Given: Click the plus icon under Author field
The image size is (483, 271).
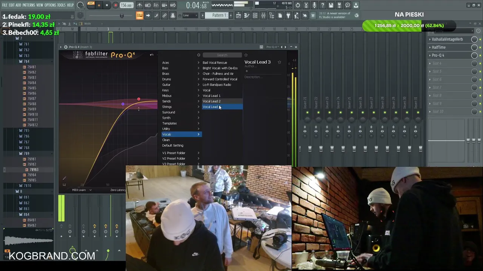Looking at the screenshot, I should point(246,71).
